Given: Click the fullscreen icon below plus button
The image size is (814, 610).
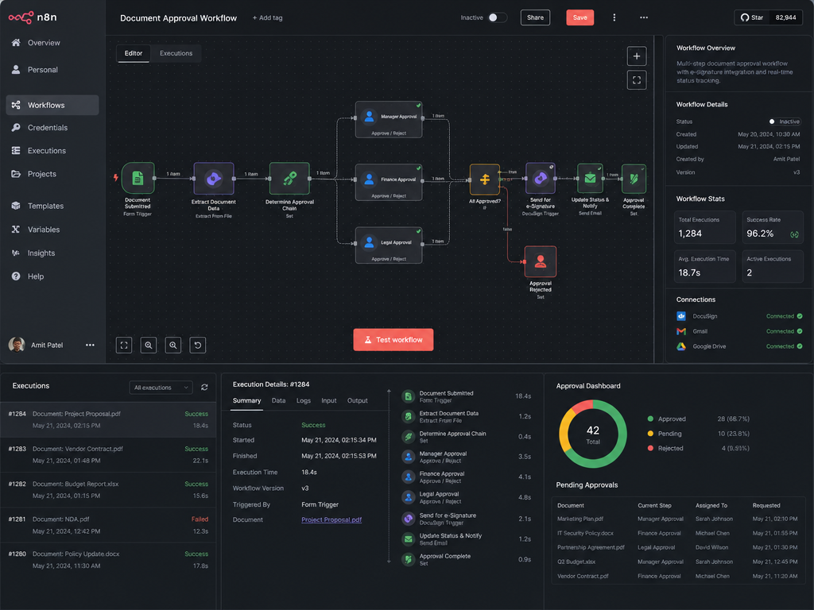Looking at the screenshot, I should (x=637, y=80).
